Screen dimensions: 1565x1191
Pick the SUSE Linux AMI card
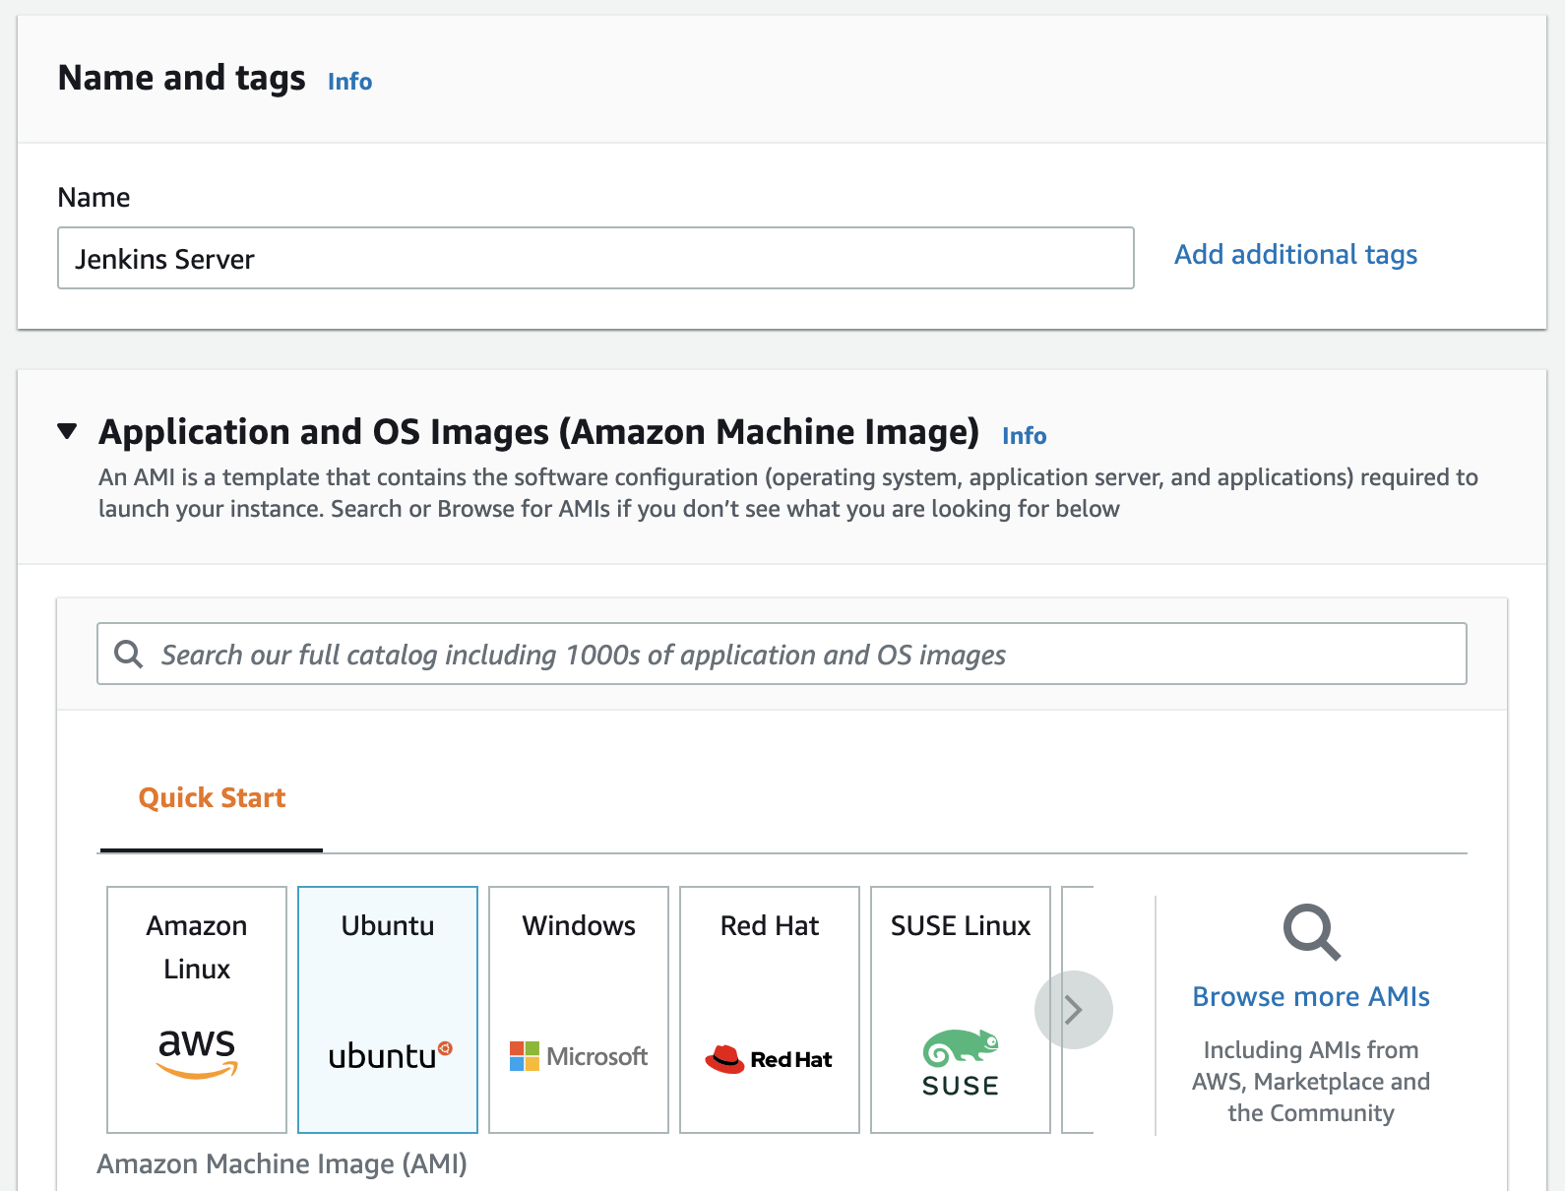click(961, 1010)
